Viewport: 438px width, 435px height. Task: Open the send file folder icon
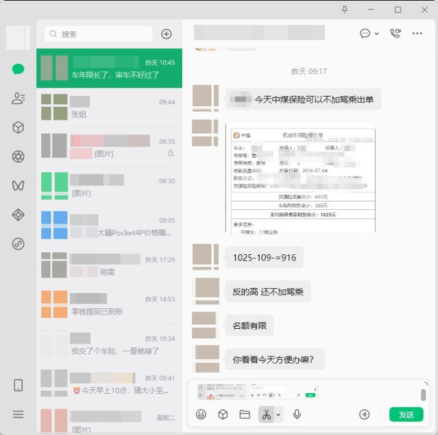point(245,414)
